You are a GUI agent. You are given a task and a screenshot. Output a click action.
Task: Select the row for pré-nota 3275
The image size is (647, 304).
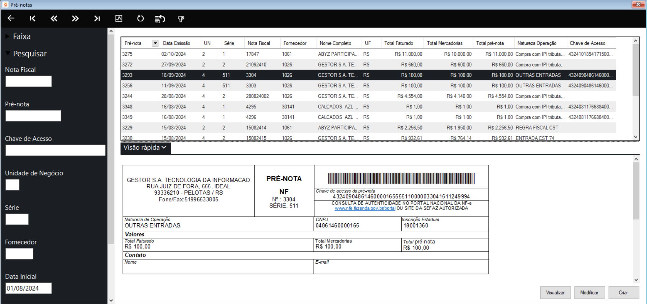[369, 54]
